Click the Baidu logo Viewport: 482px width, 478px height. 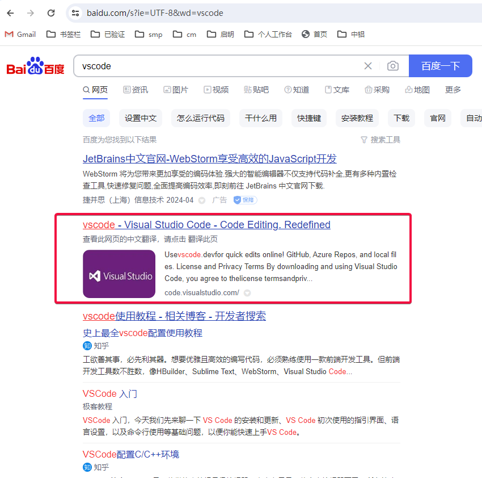[35, 66]
